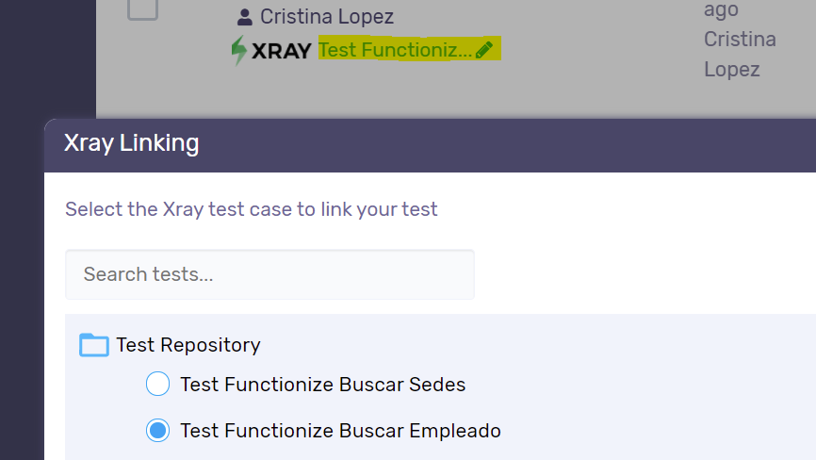The image size is (816, 460).
Task: Click the pencil edit icon beside Test Functioniz...
Action: (484, 50)
